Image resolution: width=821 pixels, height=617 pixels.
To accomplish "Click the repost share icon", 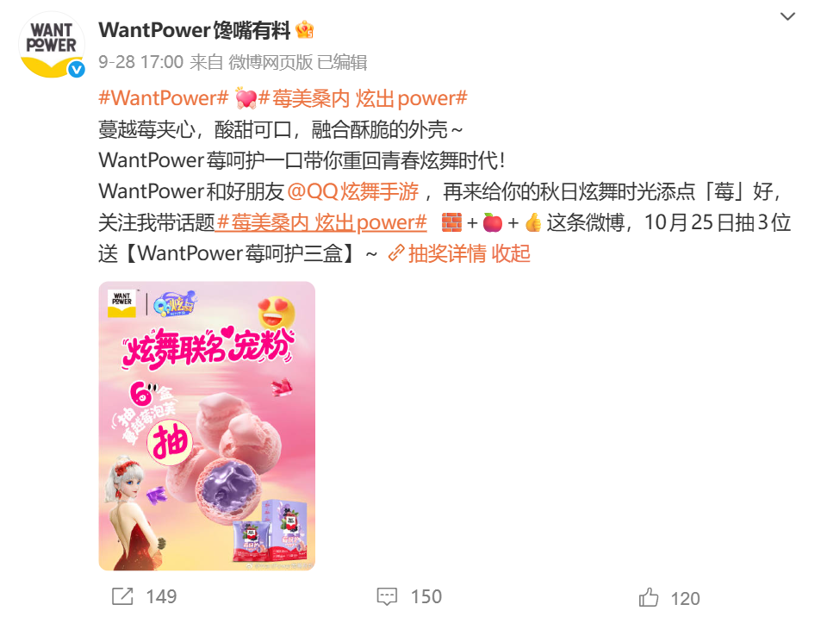I will click(x=122, y=596).
